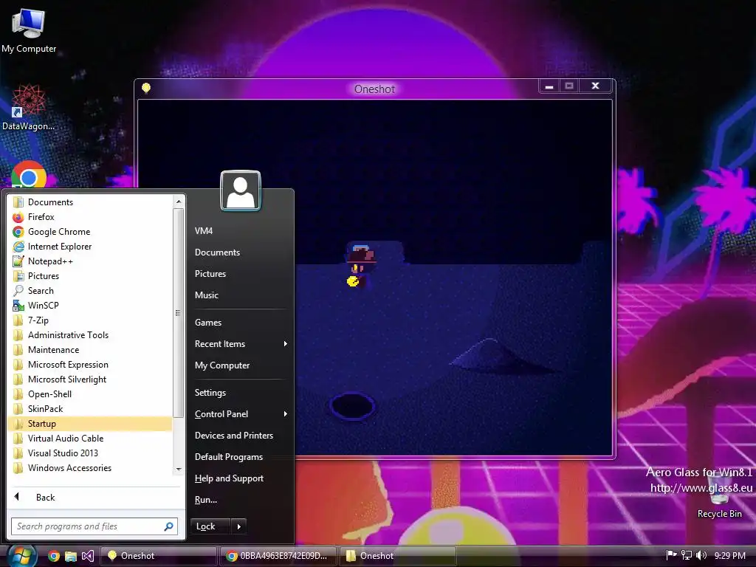This screenshot has height=567, width=756.
Task: Click the character sprite in Oneshot window
Action: (x=360, y=266)
